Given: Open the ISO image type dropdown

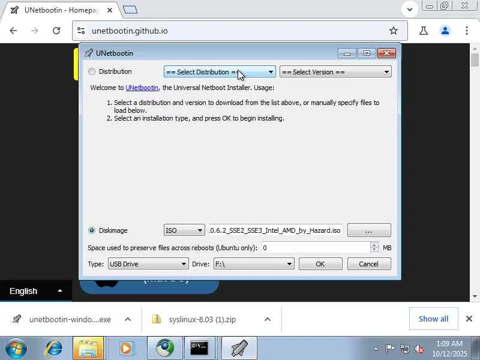Looking at the screenshot, I should [184, 230].
